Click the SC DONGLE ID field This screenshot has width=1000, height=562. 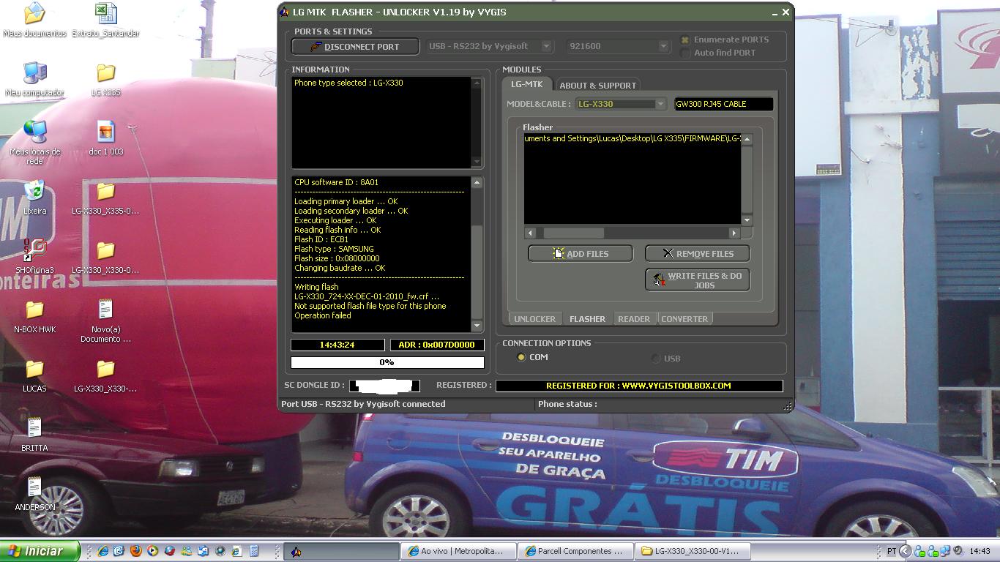384,386
